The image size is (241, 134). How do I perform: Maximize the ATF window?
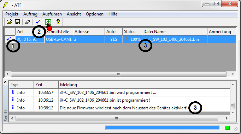click(x=217, y=4)
